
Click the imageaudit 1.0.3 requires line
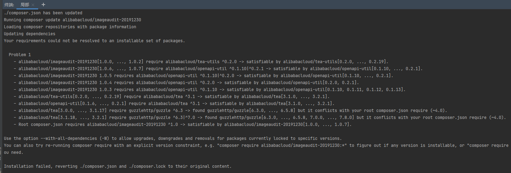210,90
